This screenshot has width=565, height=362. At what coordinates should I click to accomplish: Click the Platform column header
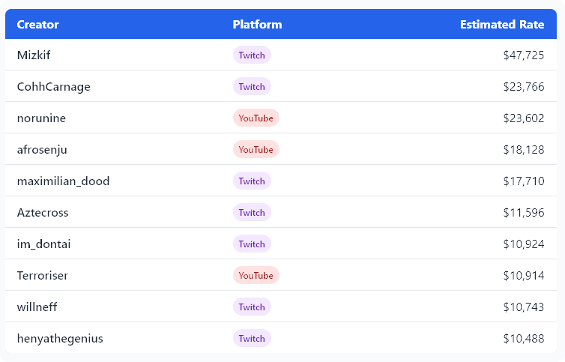click(x=257, y=25)
